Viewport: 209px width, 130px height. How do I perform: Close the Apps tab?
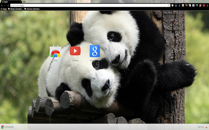pos(20,2)
